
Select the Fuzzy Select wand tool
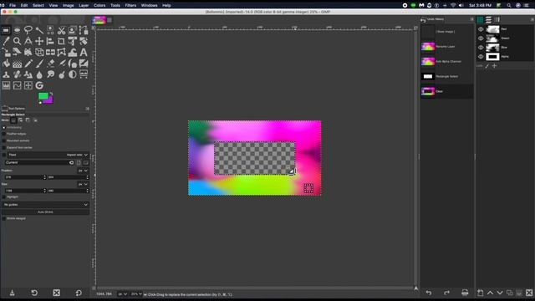point(39,30)
